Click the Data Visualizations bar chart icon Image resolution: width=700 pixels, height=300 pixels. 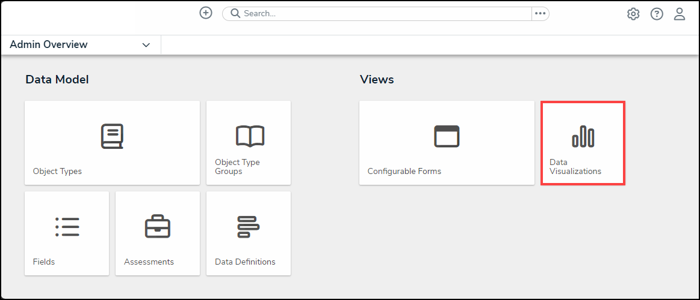(x=583, y=137)
